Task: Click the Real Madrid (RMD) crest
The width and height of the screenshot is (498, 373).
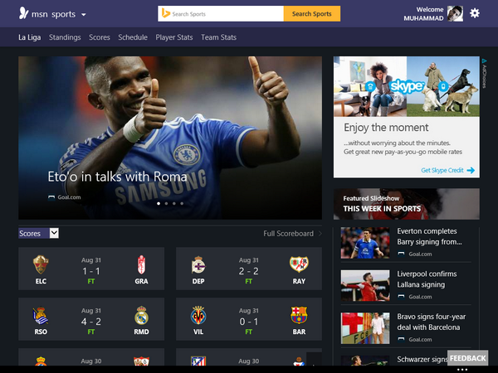Action: click(x=141, y=315)
